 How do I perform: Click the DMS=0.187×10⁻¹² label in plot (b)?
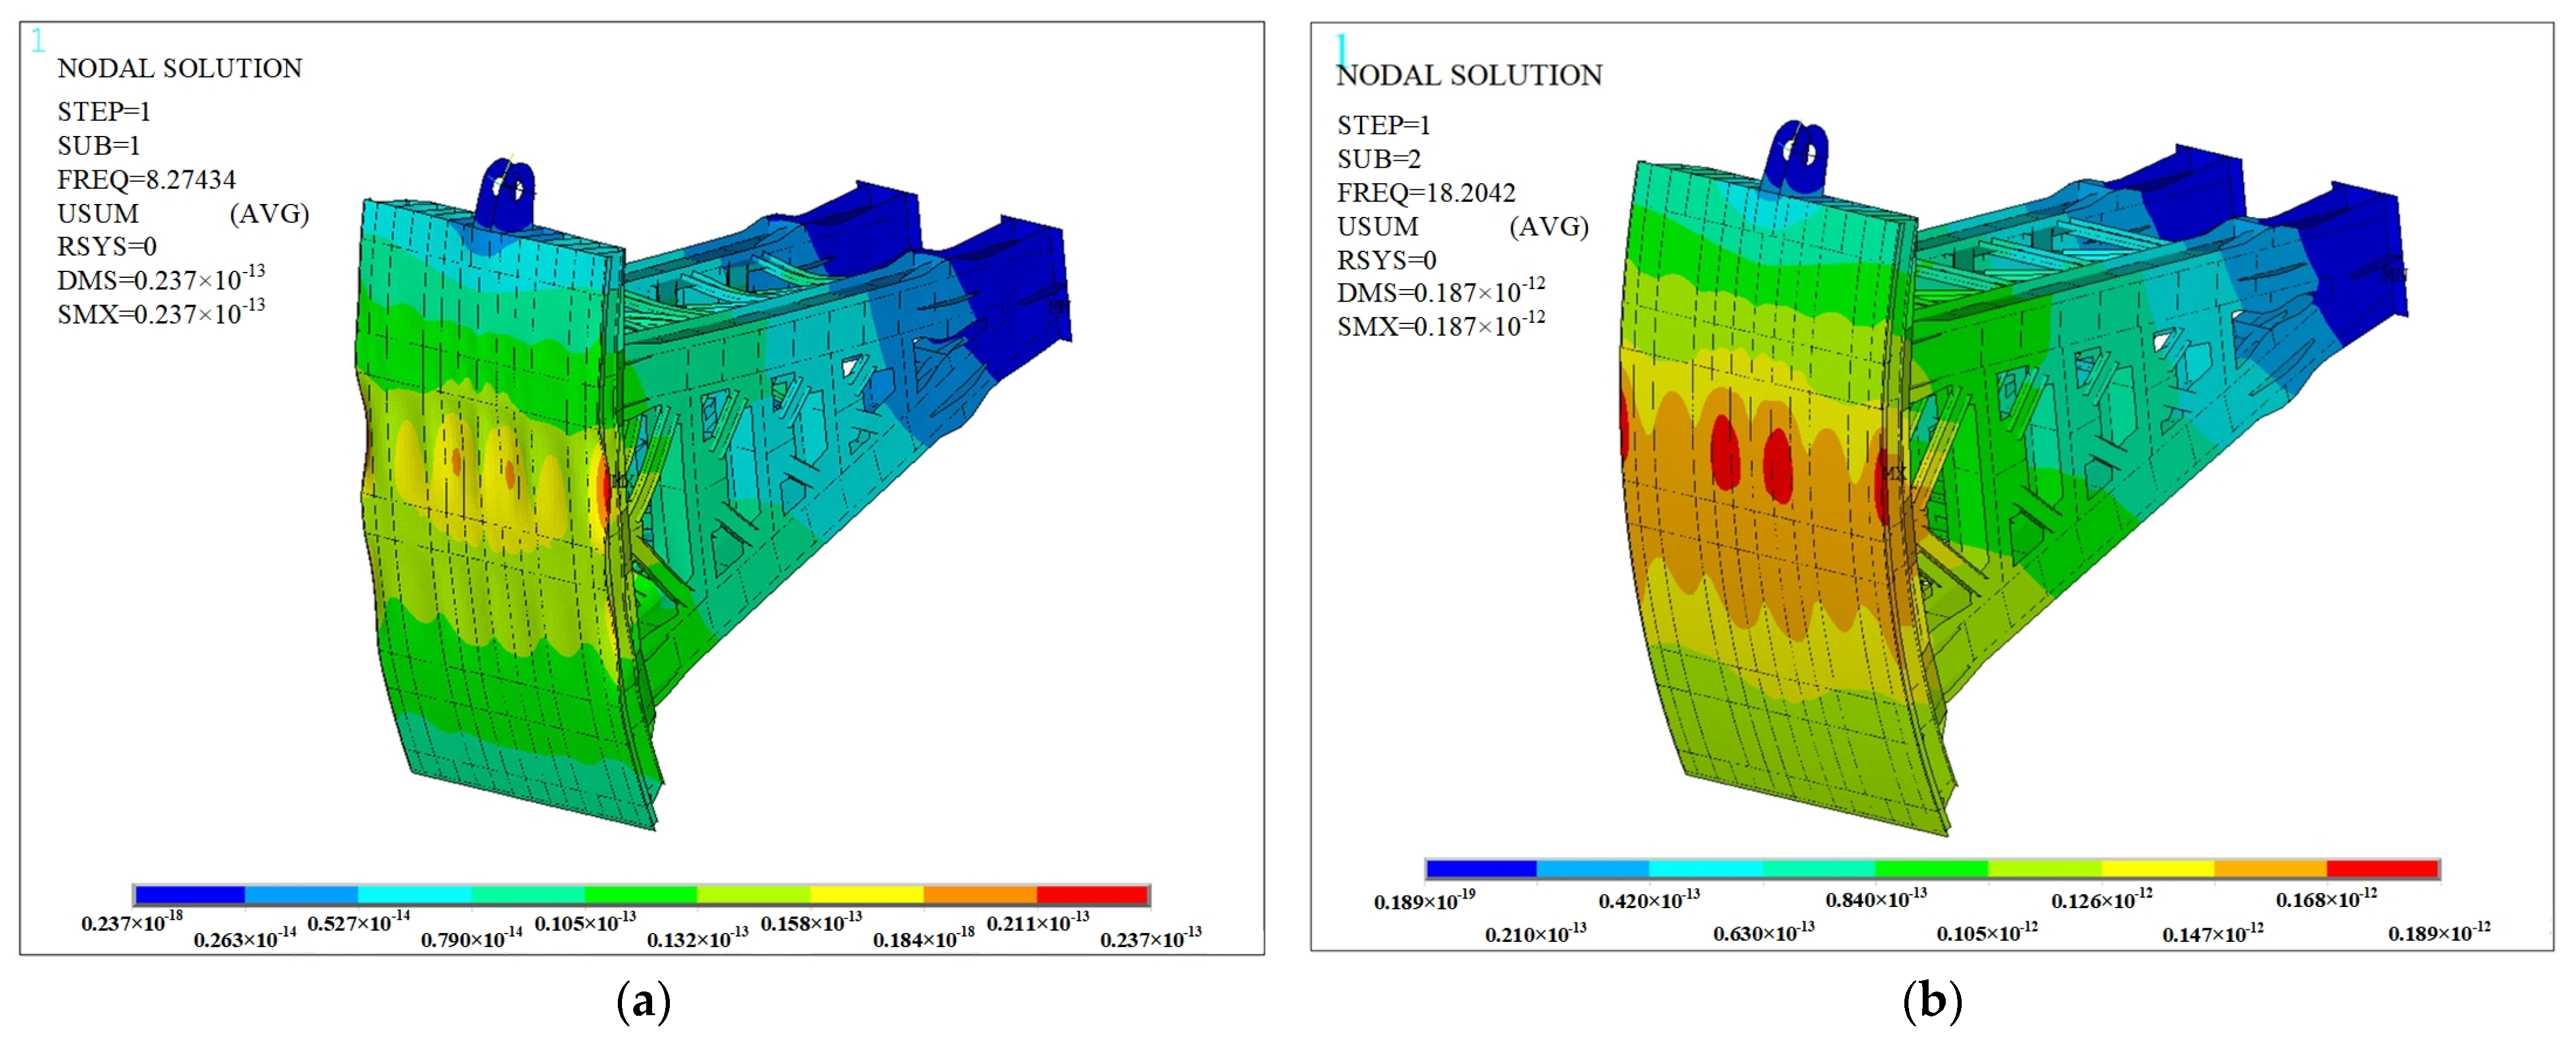click(x=1440, y=292)
